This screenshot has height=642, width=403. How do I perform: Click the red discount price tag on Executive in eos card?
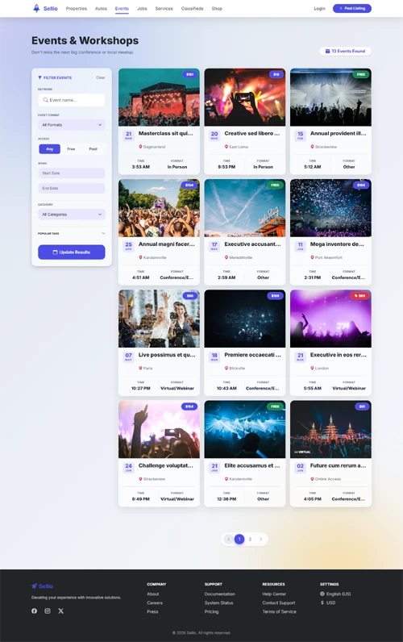point(359,296)
